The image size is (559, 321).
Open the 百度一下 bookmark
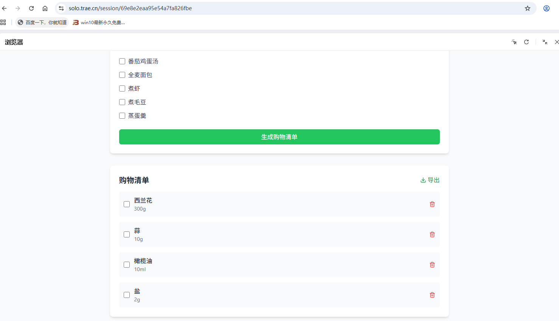[42, 23]
